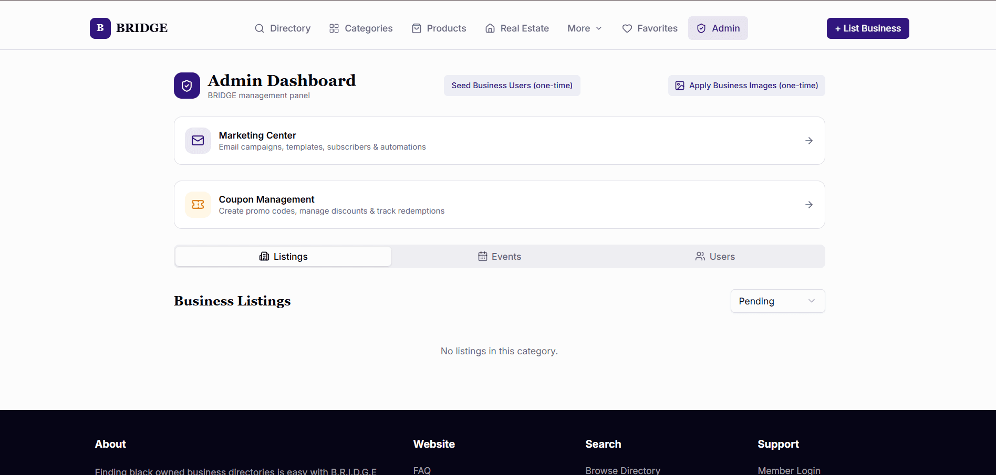Click the Favorites heart icon
Viewport: 996px width, 475px height.
point(627,28)
